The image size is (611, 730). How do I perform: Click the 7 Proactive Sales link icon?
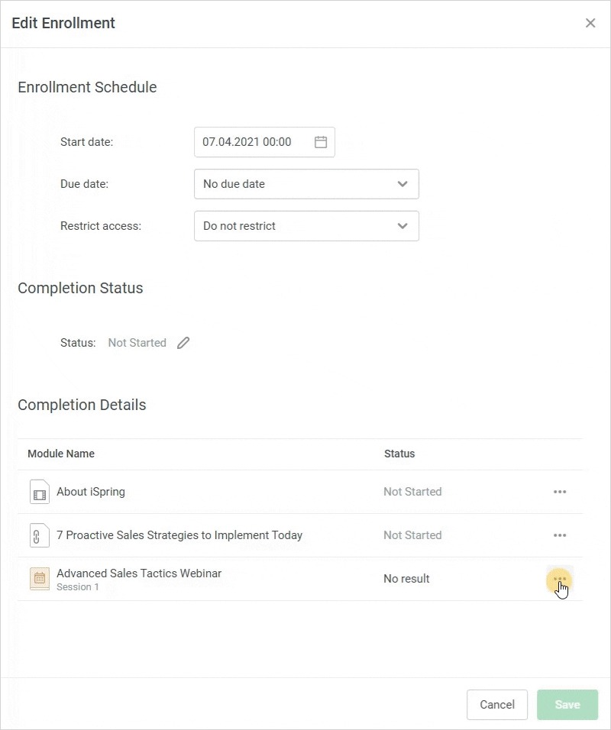(39, 535)
